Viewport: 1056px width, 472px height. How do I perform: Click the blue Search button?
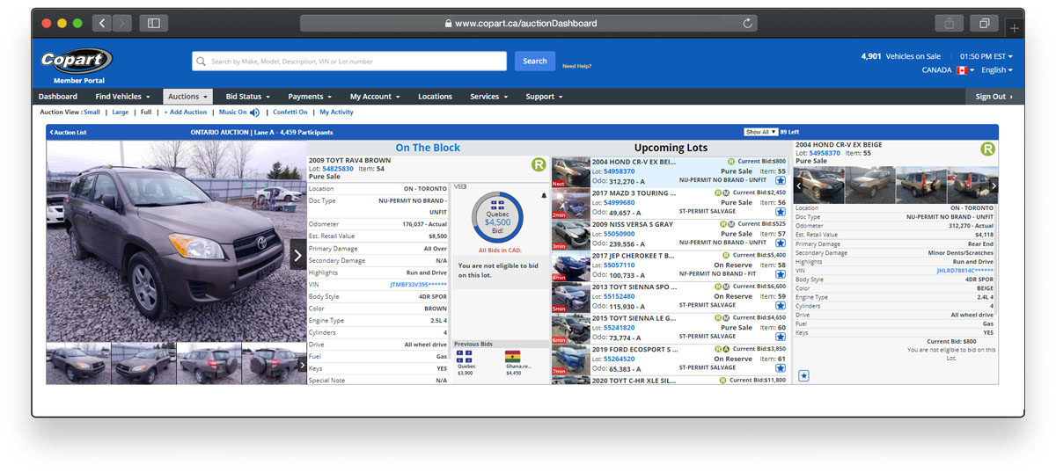click(535, 62)
